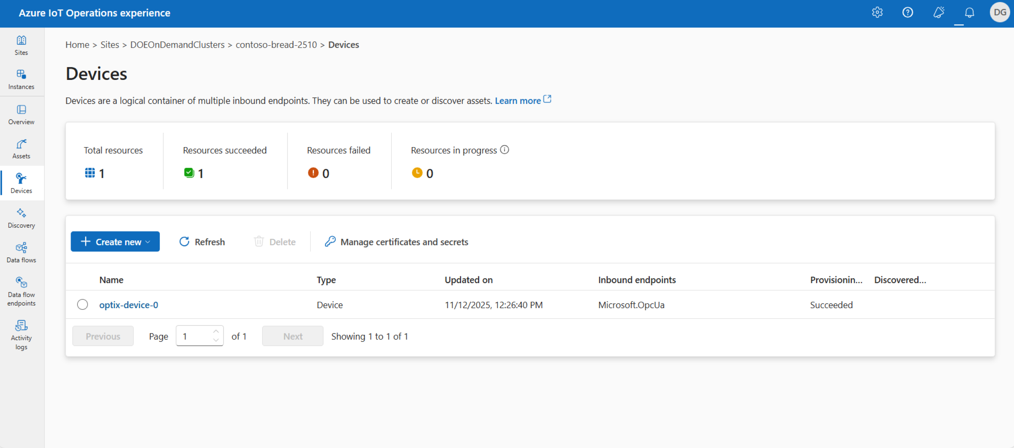The height and width of the screenshot is (448, 1014).
Task: Increment the page number stepper up
Action: point(216,332)
